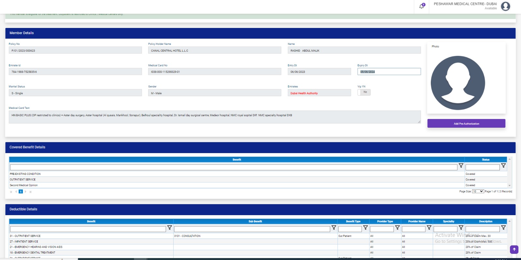Click filter icon for Provider Type column
Image resolution: width=521 pixels, height=260 pixels.
click(x=397, y=228)
